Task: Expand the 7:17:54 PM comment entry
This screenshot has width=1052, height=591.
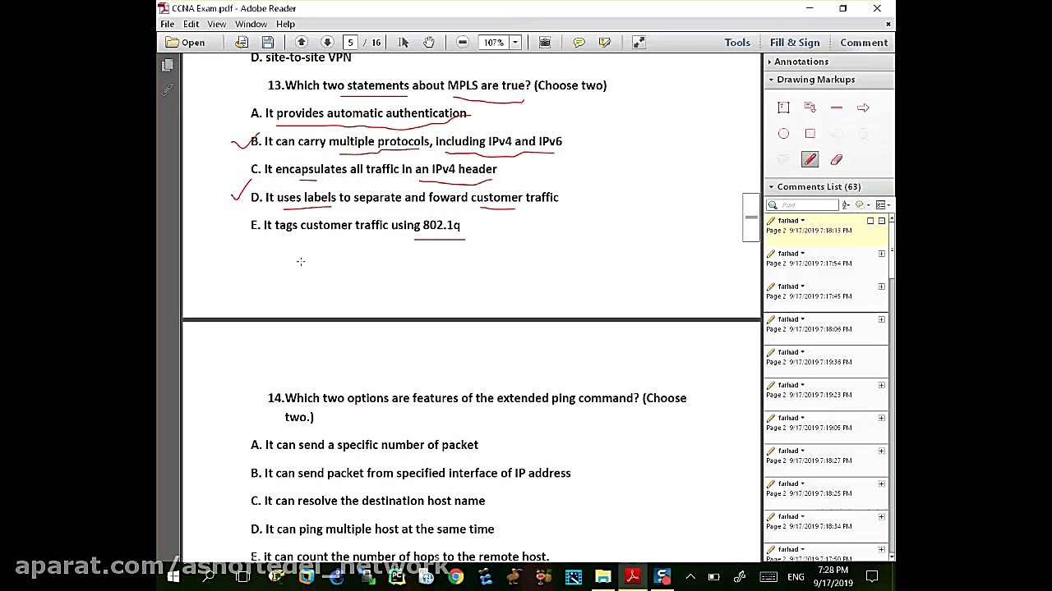Action: click(x=881, y=254)
